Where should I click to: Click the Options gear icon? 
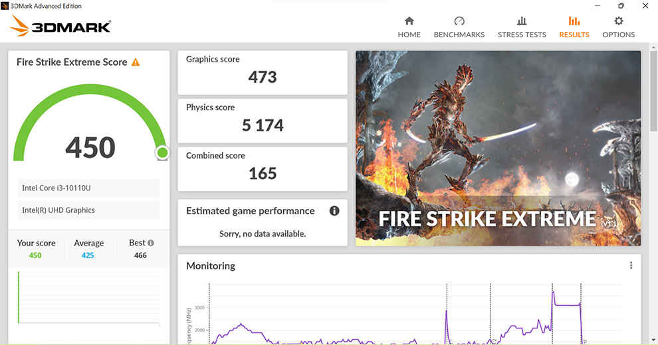coord(619,21)
